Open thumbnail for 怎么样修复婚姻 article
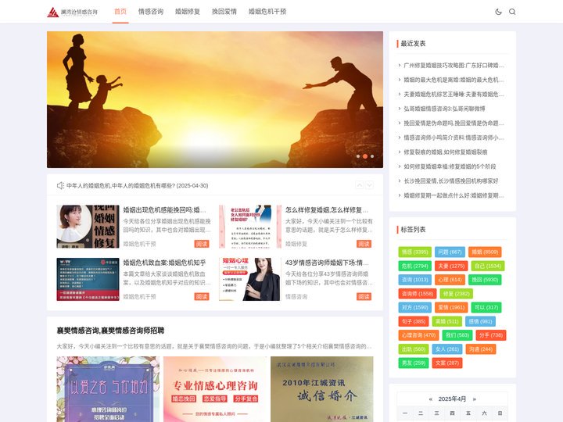The image size is (563, 422). (x=250, y=227)
